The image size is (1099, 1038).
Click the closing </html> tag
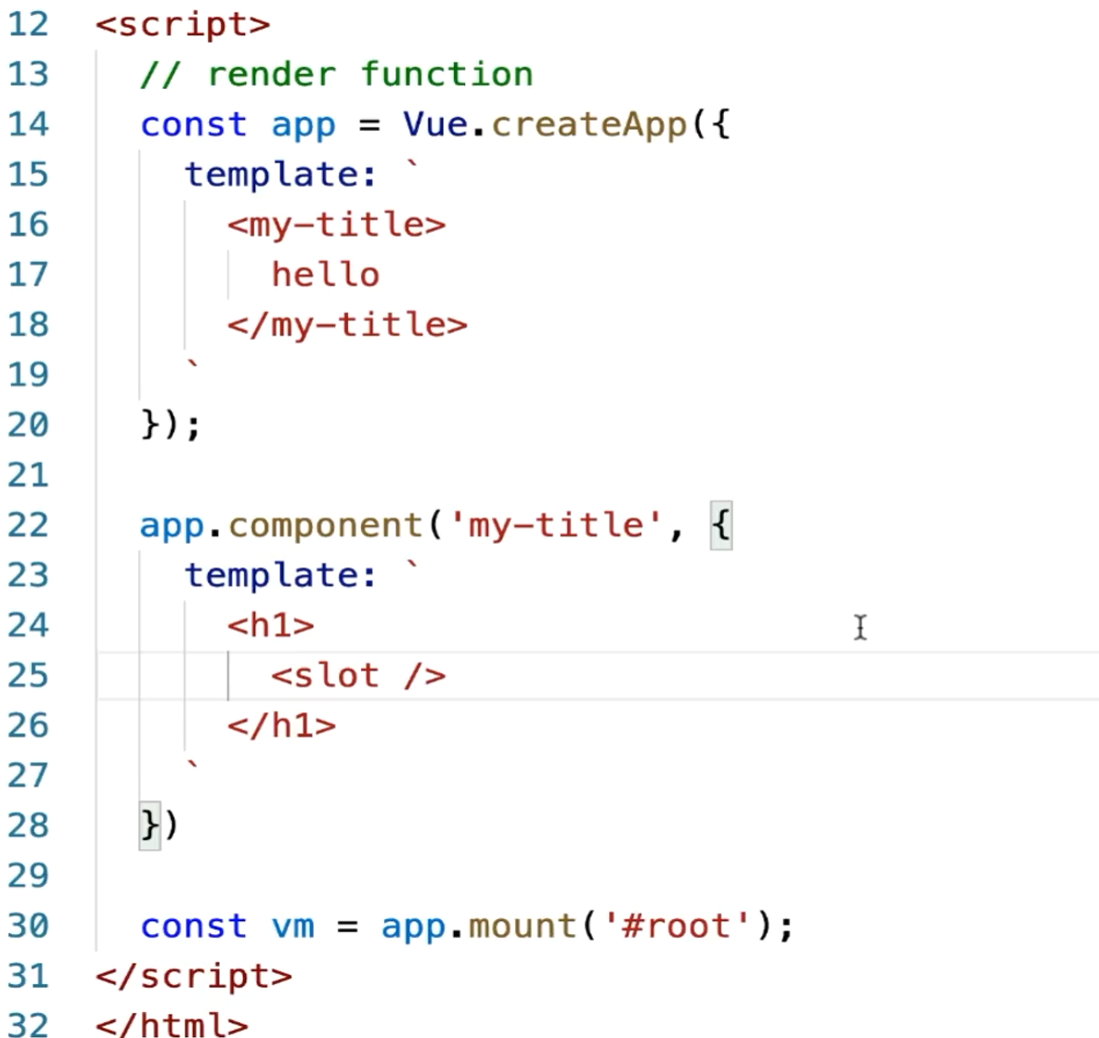(172, 1025)
